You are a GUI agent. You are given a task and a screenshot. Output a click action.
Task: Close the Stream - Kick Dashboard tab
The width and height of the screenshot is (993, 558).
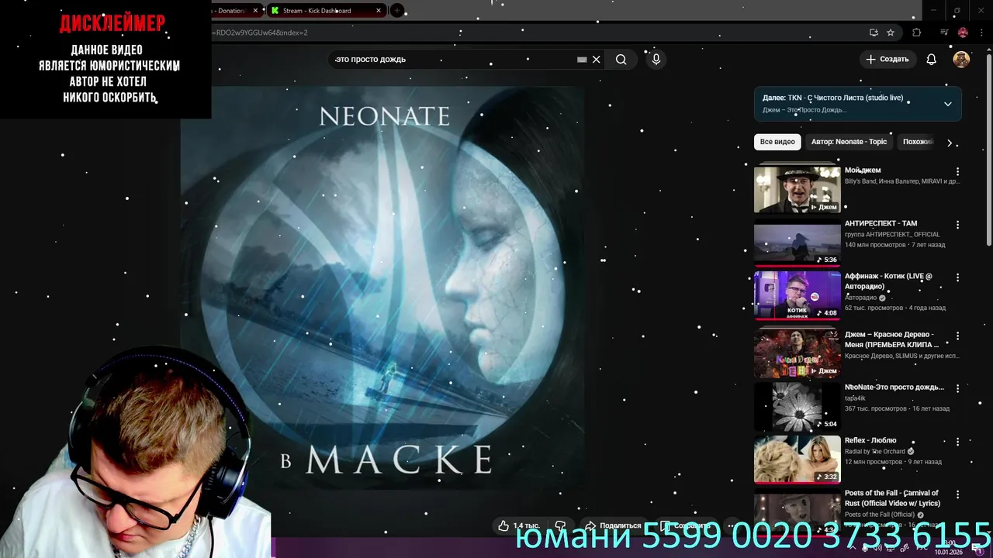click(x=379, y=11)
